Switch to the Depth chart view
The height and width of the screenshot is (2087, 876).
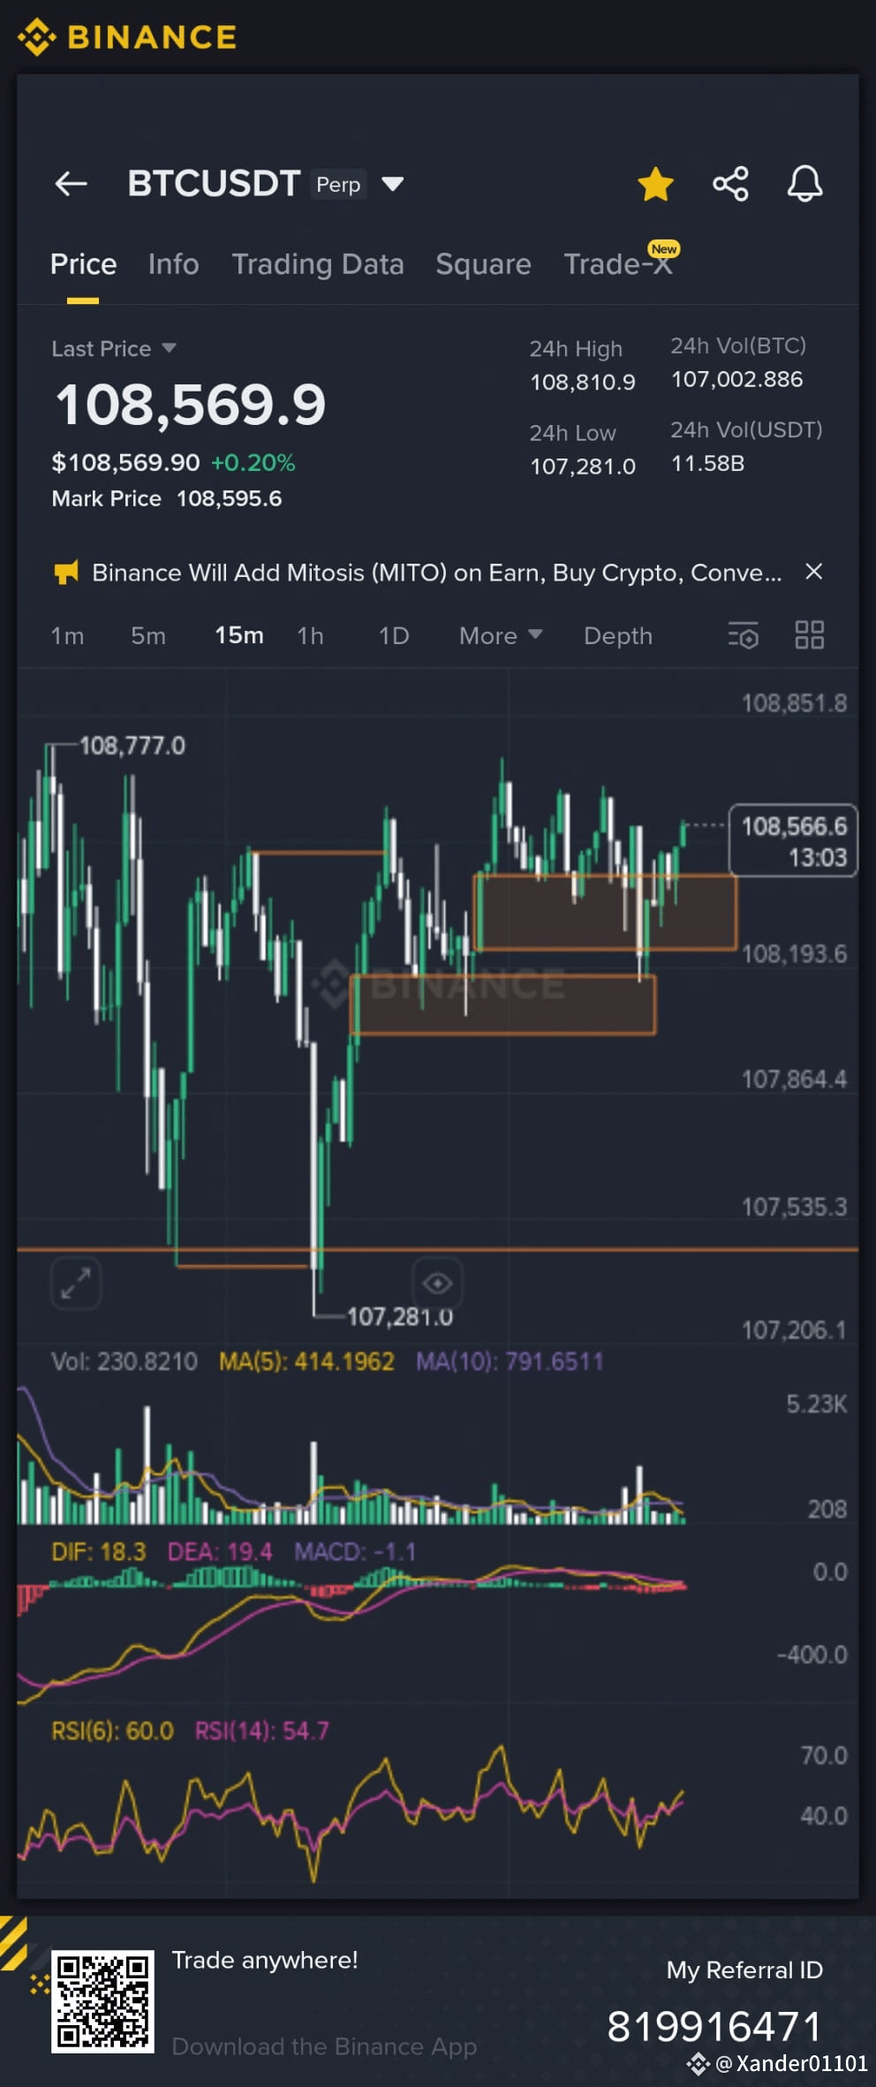pos(618,636)
